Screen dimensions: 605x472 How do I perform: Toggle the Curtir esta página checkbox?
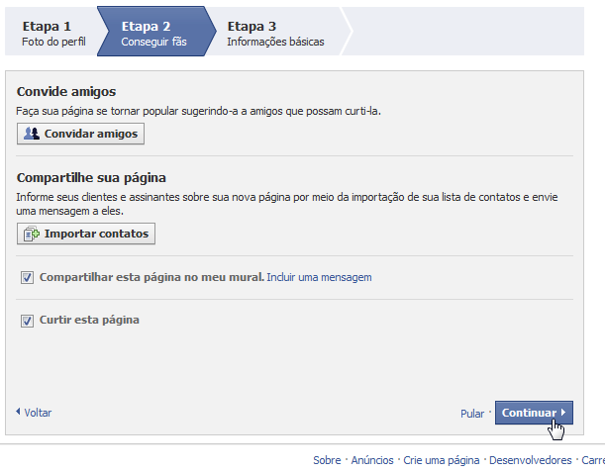27,321
